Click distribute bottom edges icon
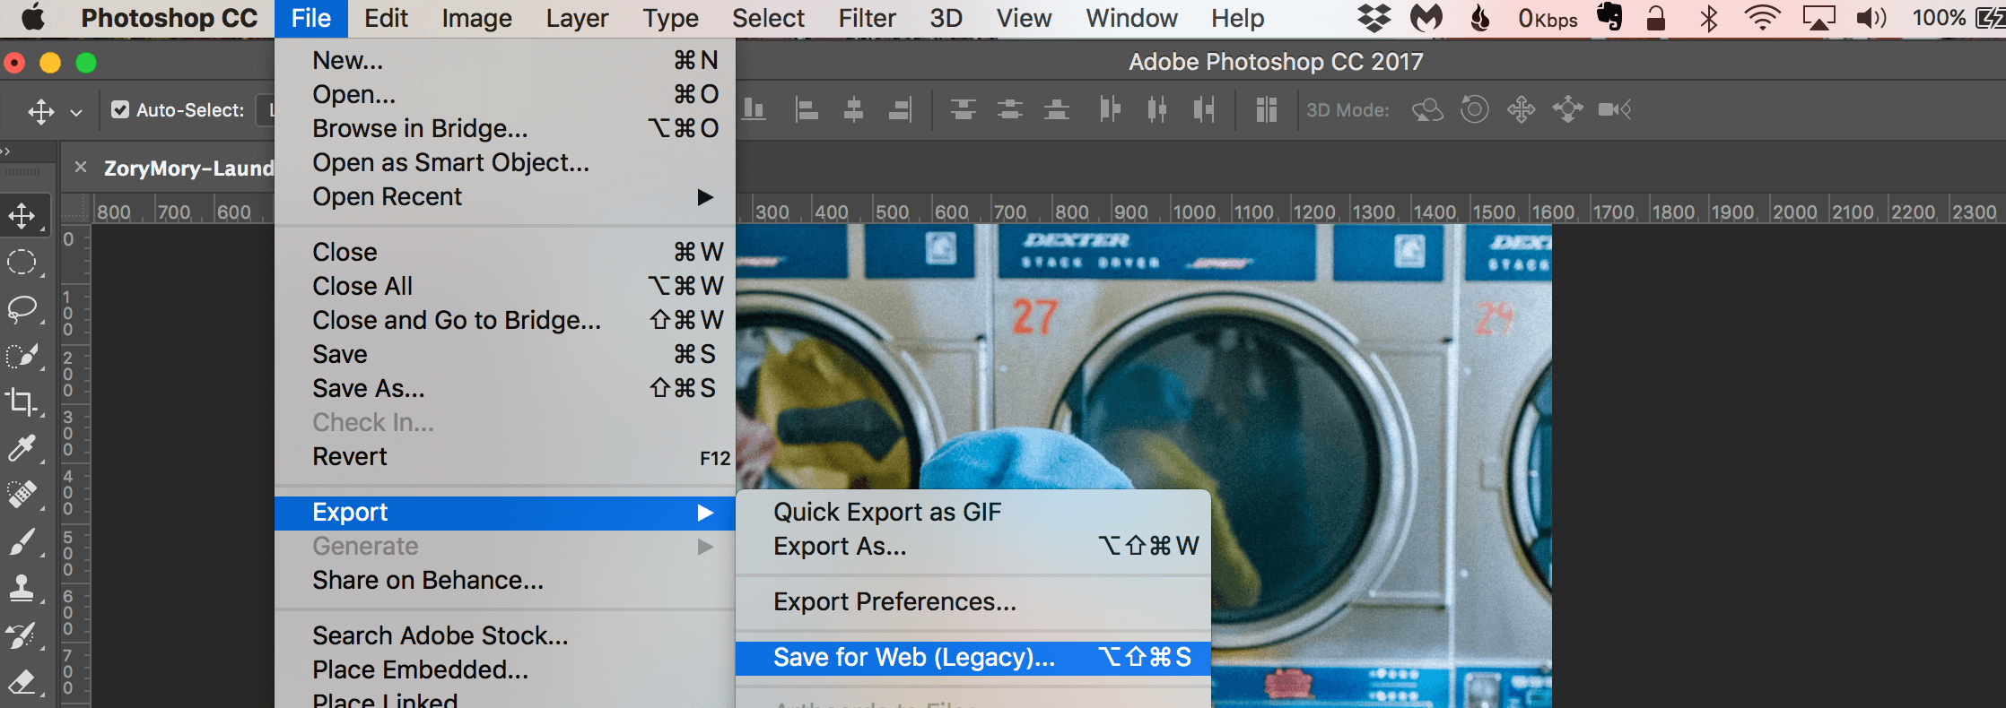 1057,109
